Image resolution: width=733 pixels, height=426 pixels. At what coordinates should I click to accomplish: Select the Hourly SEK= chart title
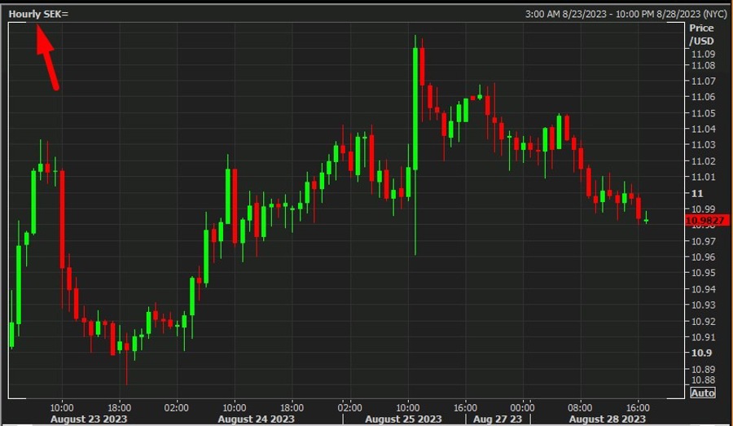[38, 14]
